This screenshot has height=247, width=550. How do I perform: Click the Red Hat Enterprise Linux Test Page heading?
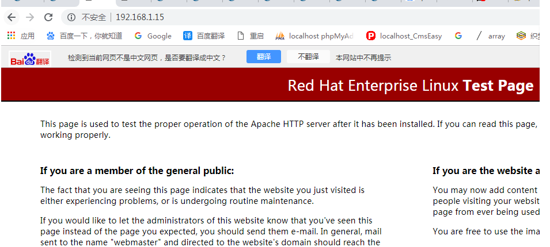pyautogui.click(x=411, y=86)
